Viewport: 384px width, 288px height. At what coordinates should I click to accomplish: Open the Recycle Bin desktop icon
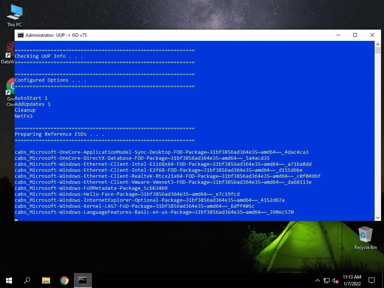click(x=365, y=238)
